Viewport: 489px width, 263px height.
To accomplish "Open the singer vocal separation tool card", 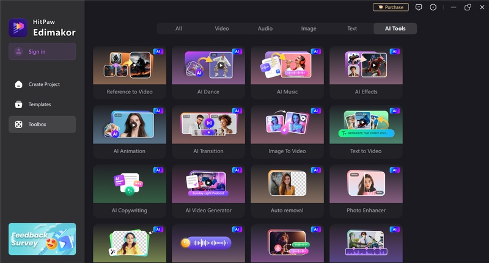I will [287, 243].
